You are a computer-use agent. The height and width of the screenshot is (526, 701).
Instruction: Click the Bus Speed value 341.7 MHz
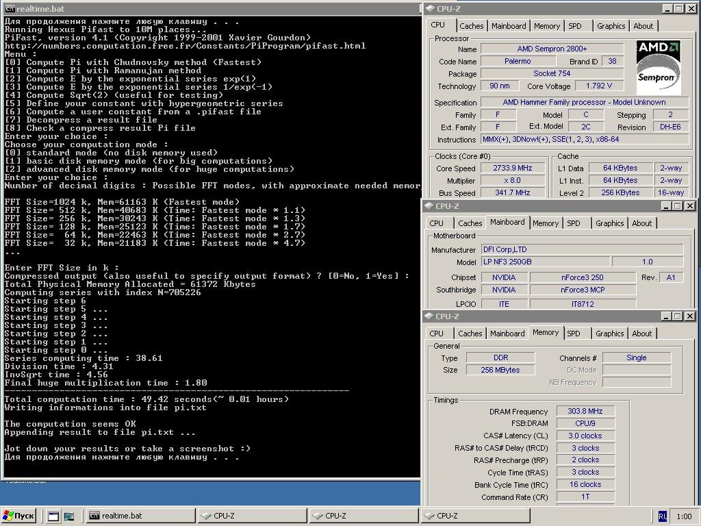[513, 192]
